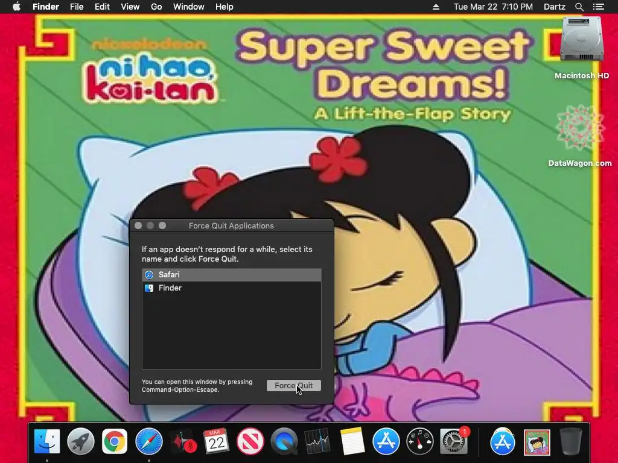The height and width of the screenshot is (463, 618).
Task: Open the Trash in the Dock
Action: (x=570, y=441)
